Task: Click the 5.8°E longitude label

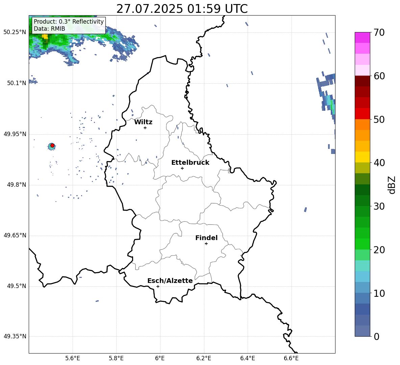Action: 116,358
